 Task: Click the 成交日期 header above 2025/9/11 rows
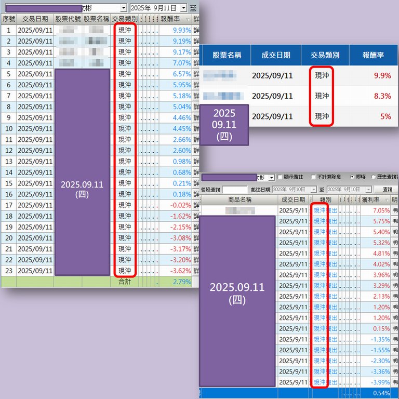[292, 199]
